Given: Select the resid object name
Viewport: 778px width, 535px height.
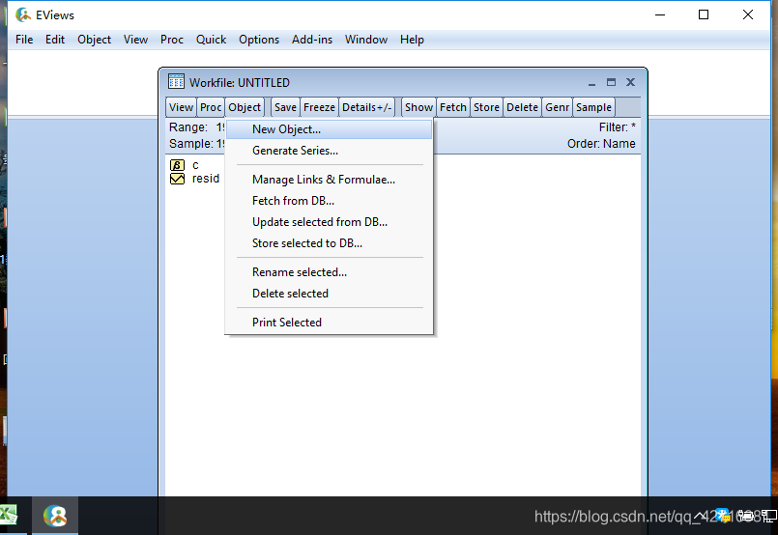Looking at the screenshot, I should click(206, 179).
